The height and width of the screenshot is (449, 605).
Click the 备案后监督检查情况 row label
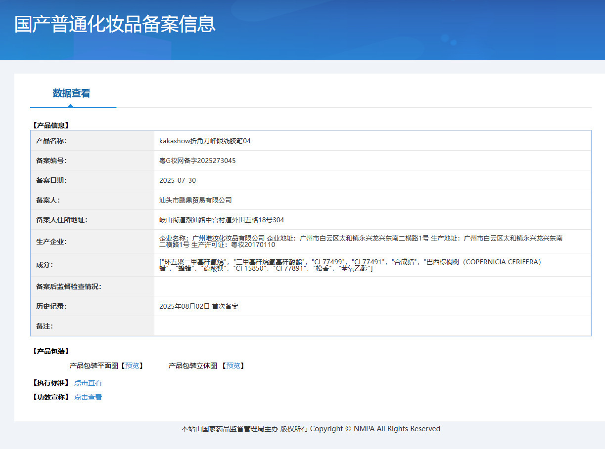pos(69,286)
